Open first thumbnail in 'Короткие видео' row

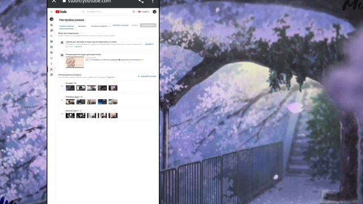[70, 116]
